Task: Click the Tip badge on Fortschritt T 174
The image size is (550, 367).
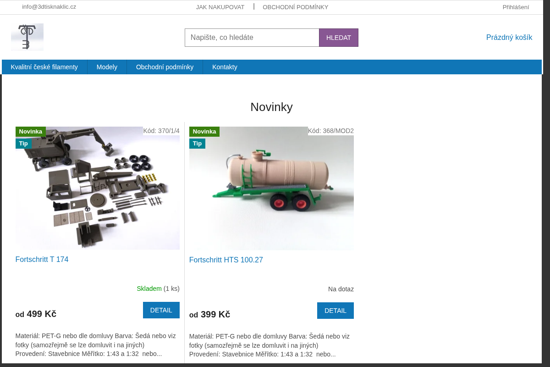Action: [23, 144]
